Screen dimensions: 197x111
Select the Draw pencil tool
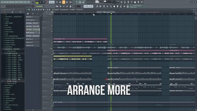(32, 10)
